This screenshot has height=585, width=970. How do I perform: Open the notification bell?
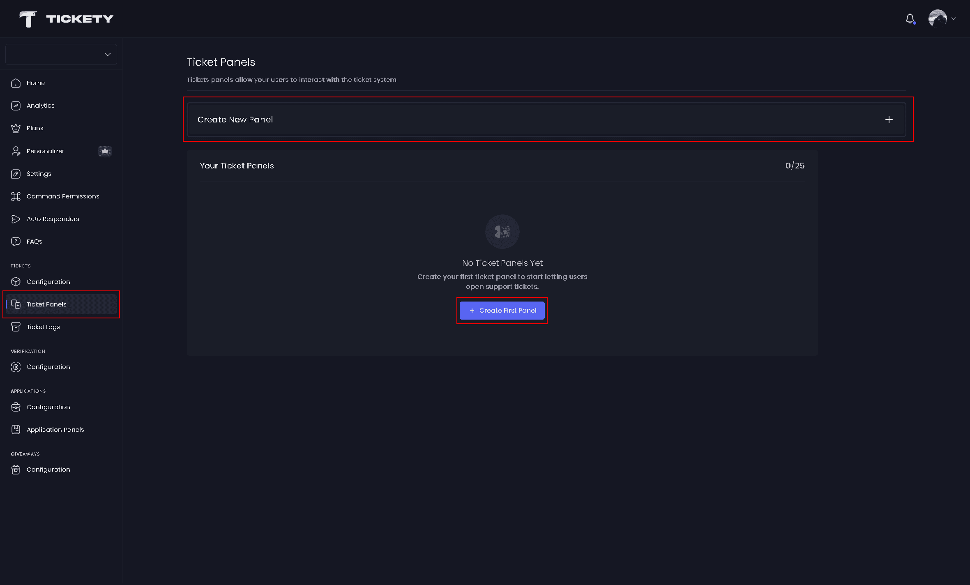pos(910,18)
